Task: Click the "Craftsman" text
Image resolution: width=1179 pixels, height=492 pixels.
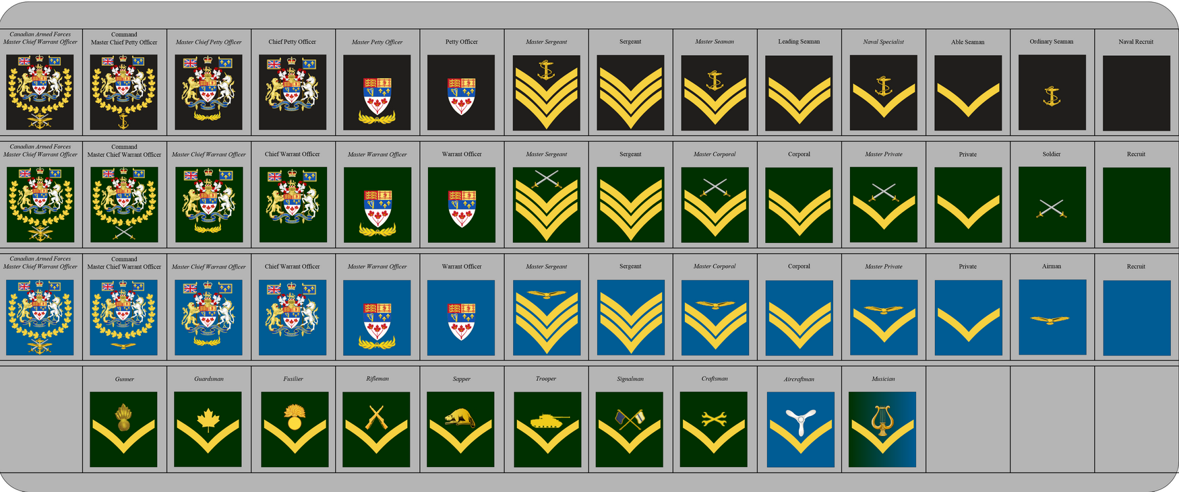Action: click(715, 379)
